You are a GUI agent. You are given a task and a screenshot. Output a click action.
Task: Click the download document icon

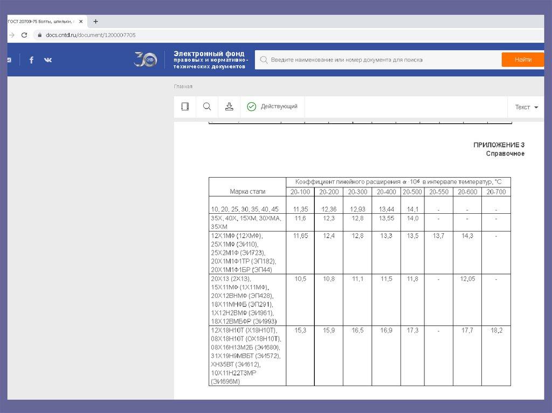coord(229,107)
